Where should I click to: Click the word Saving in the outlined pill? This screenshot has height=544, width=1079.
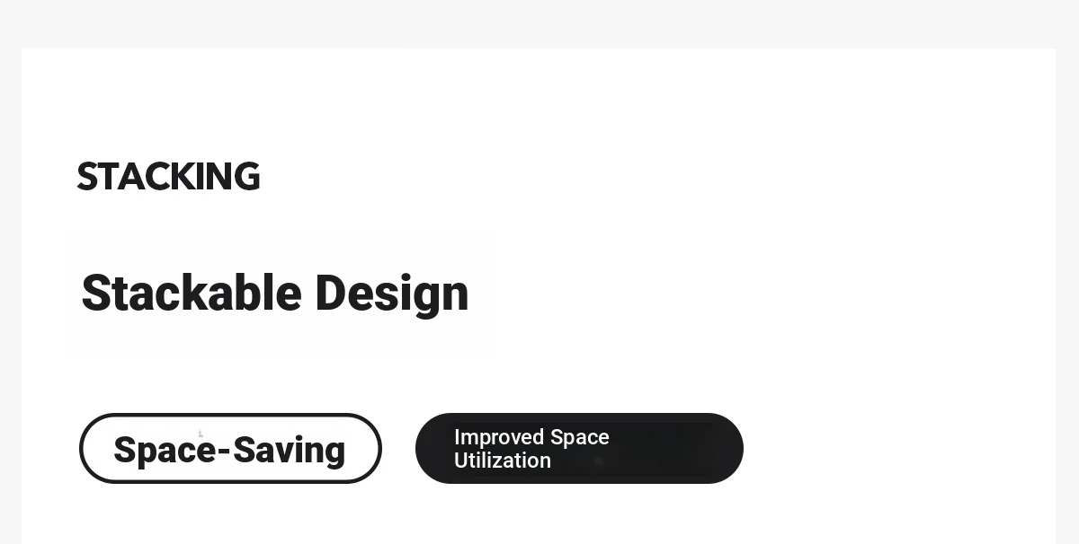pos(290,450)
